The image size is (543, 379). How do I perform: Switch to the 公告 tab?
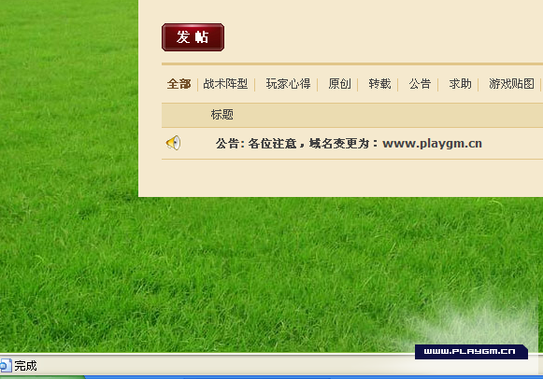[420, 84]
